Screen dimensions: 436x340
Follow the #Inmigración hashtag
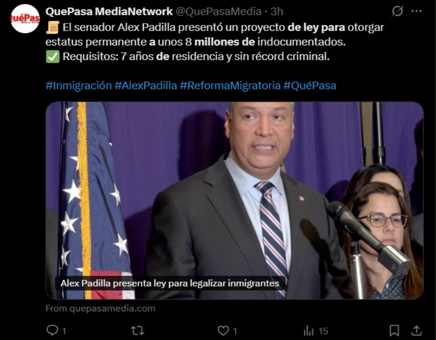(78, 86)
